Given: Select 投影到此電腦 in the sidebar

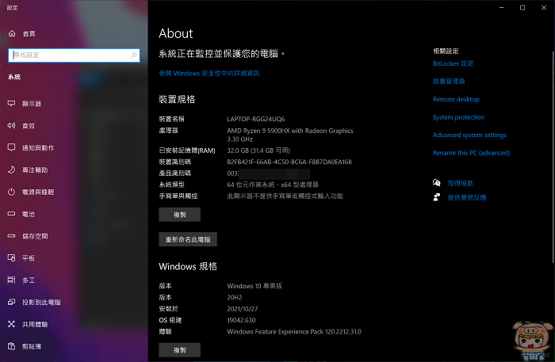Looking at the screenshot, I should coord(41,303).
